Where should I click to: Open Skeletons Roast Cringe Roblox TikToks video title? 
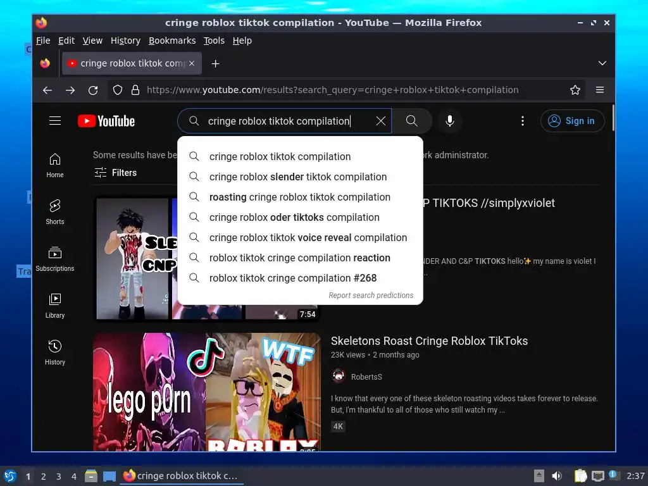click(429, 341)
